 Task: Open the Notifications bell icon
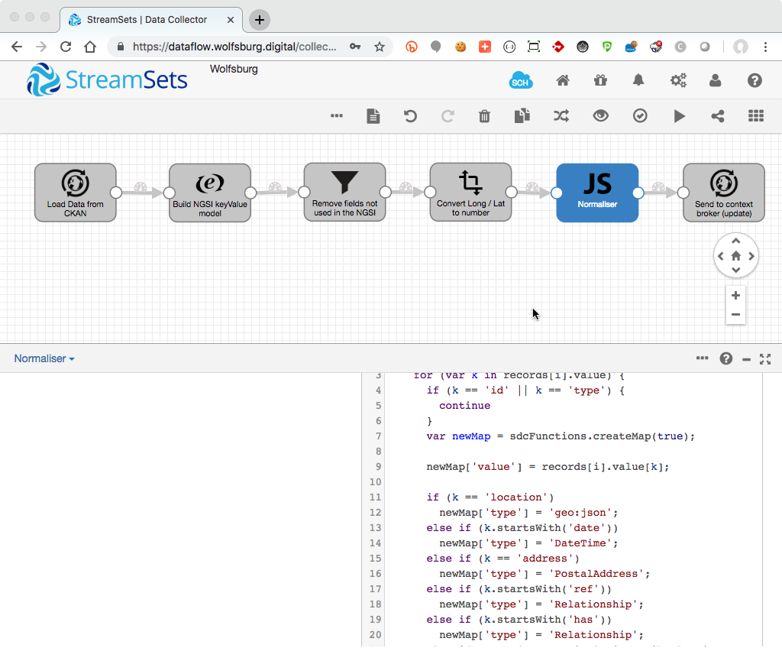pos(638,80)
